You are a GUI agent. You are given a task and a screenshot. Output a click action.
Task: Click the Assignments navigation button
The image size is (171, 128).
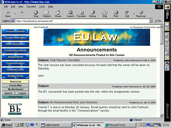(x=15, y=57)
